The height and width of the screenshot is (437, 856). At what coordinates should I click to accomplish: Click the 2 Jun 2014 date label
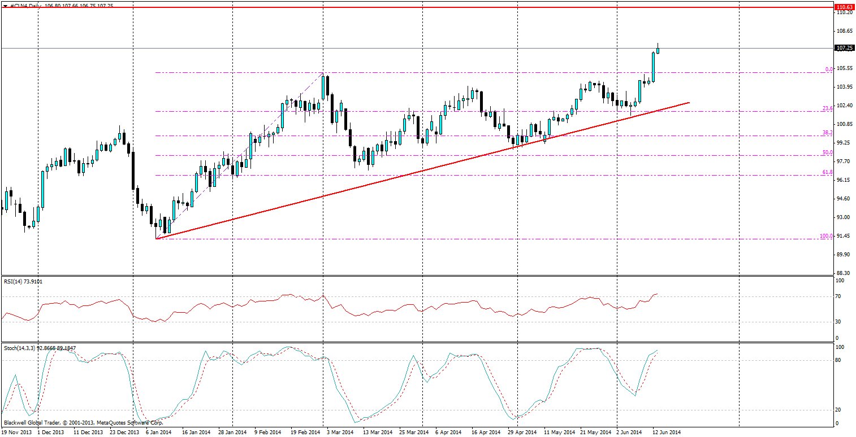point(629,432)
